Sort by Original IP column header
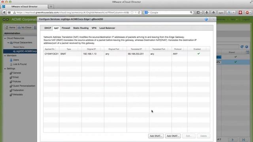 (93, 49)
